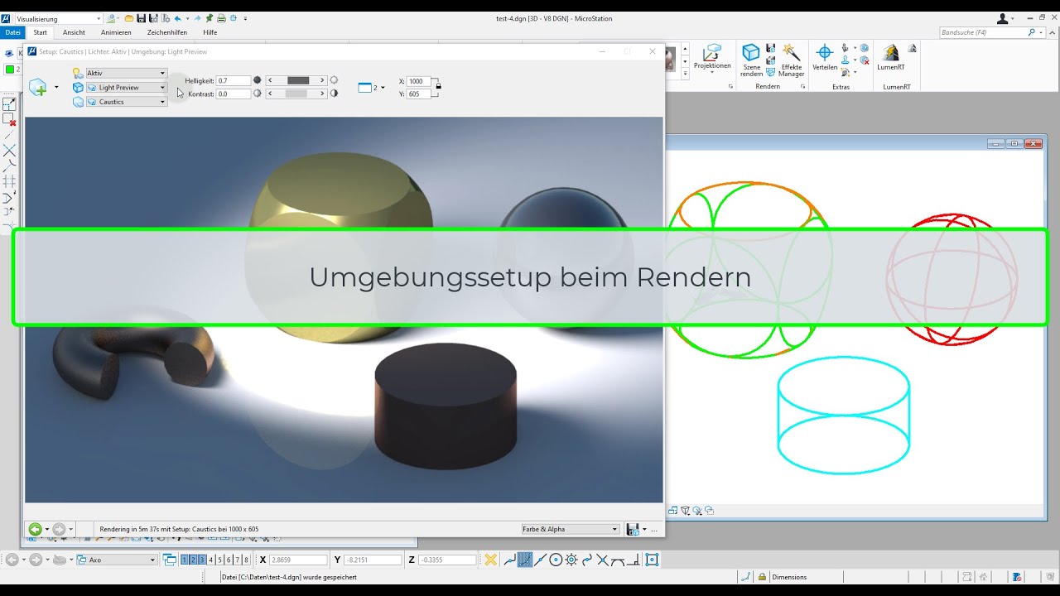1060x596 pixels.
Task: Click the save render image icon
Action: [633, 529]
